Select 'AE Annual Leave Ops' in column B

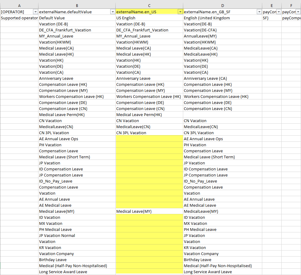tap(77, 139)
